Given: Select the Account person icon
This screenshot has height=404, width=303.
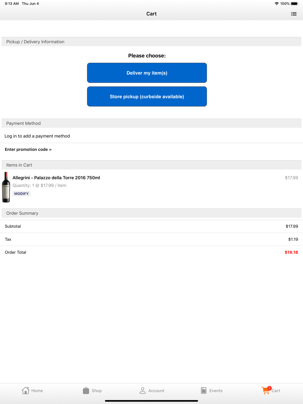Looking at the screenshot, I should 142,390.
